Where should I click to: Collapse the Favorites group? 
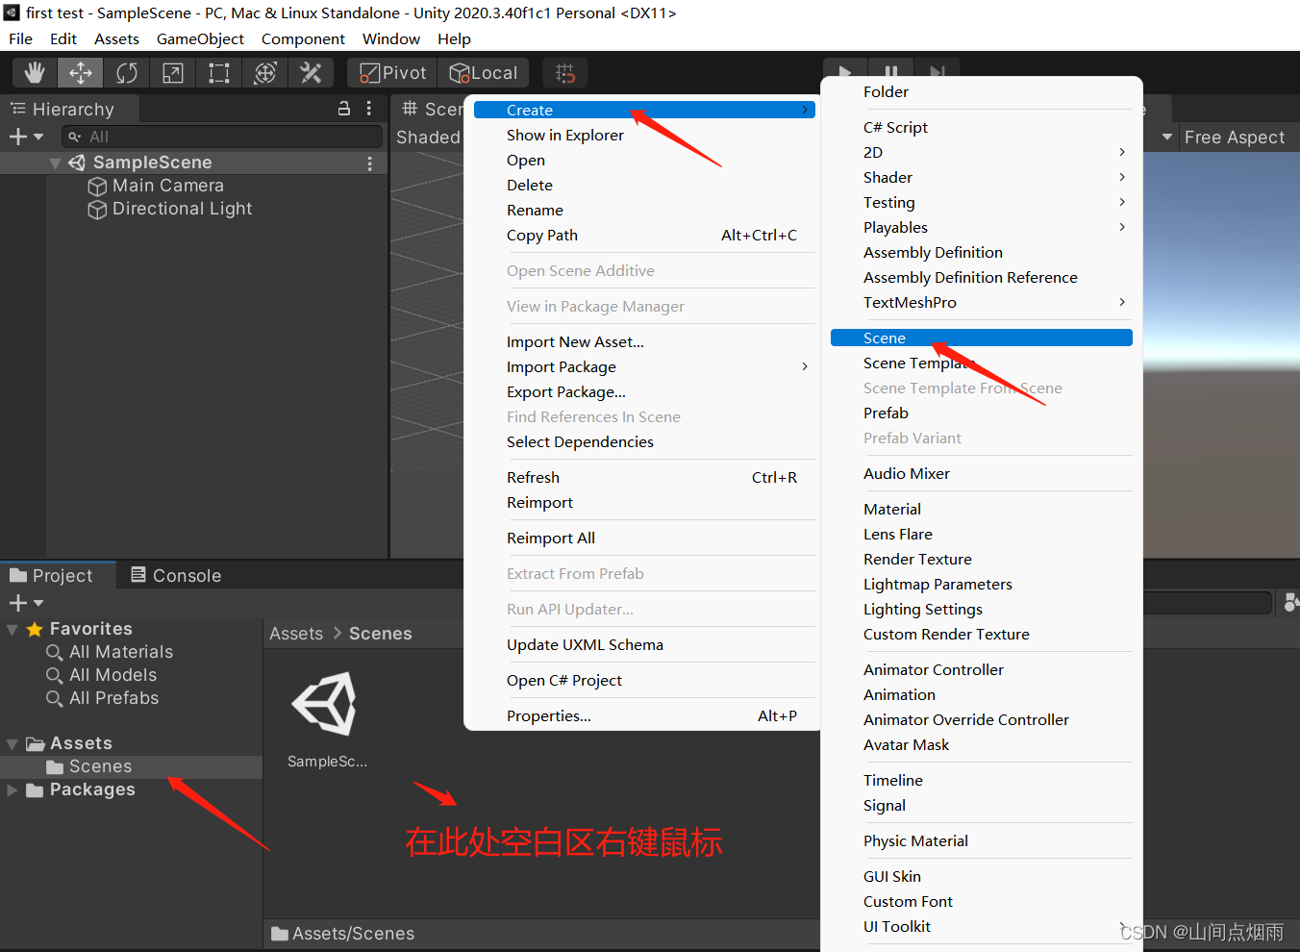[12, 630]
